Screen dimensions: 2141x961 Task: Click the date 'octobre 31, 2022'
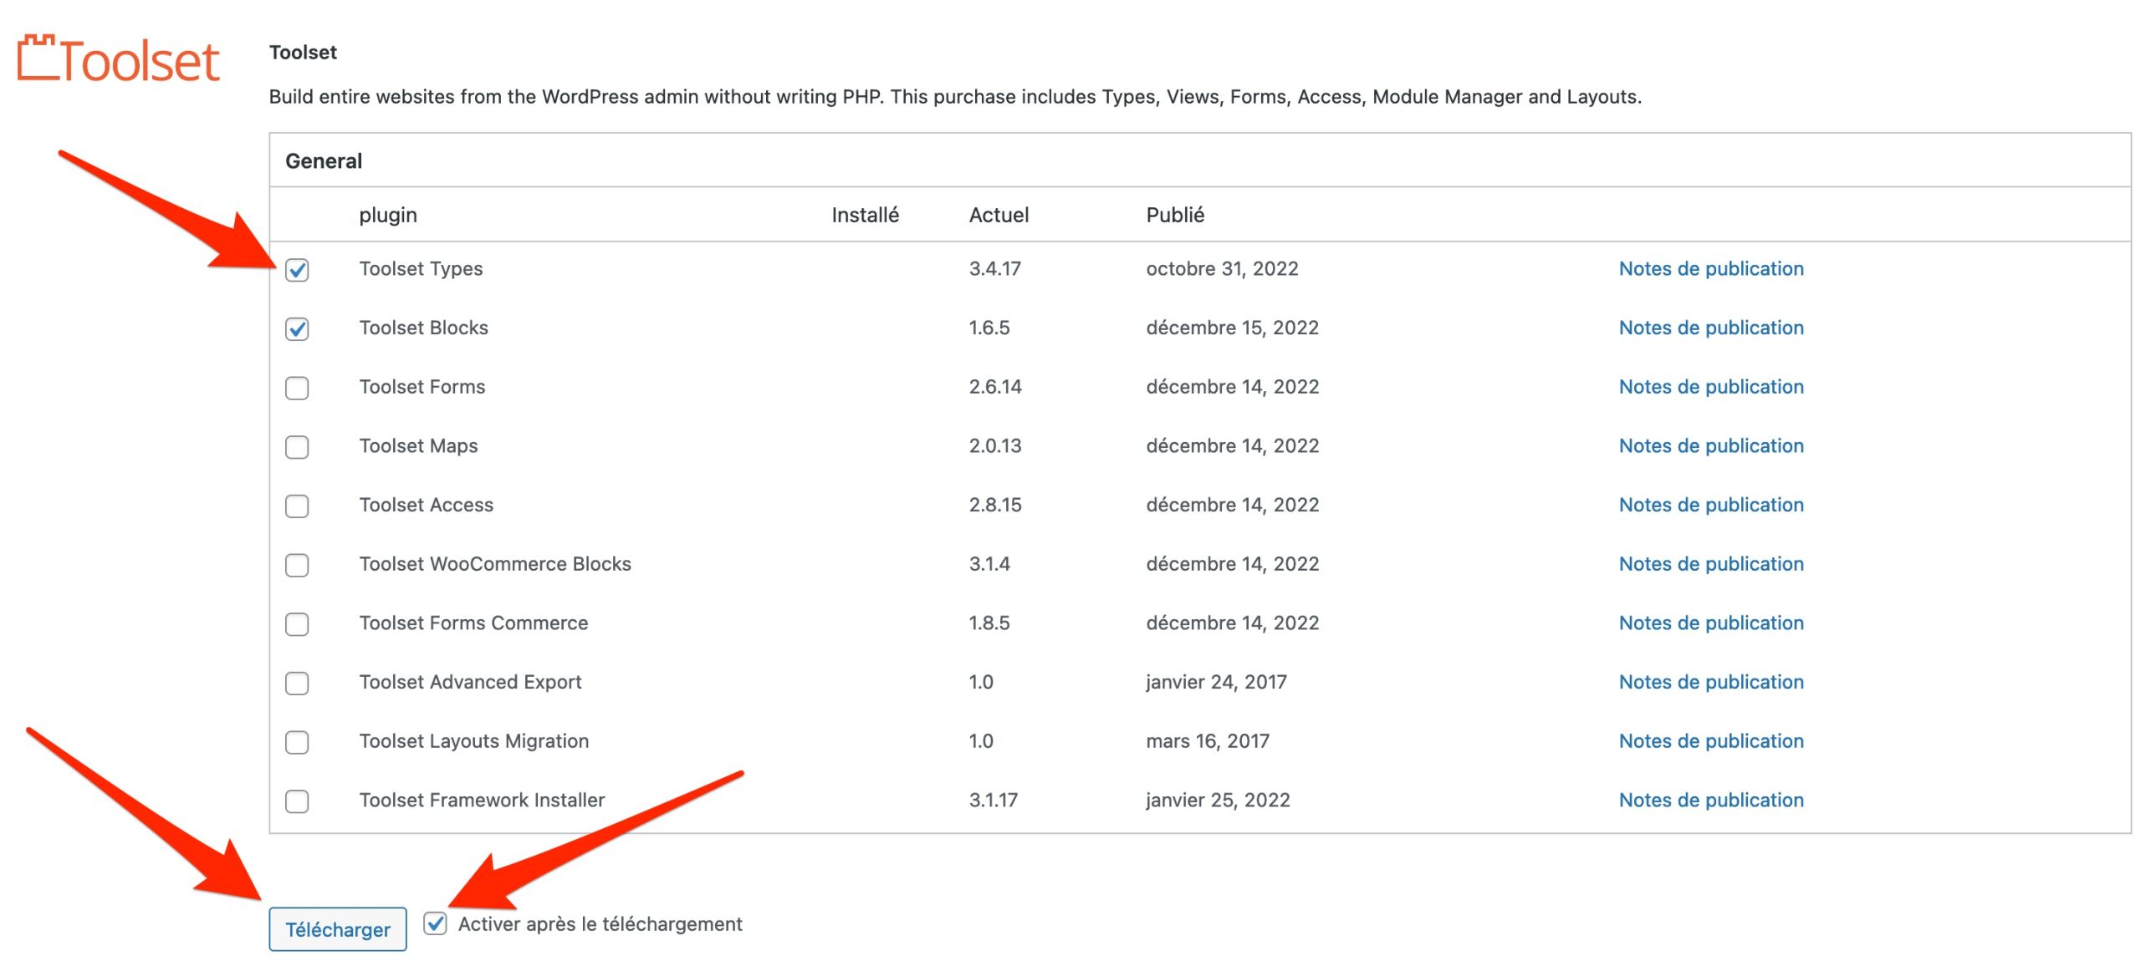1222,268
